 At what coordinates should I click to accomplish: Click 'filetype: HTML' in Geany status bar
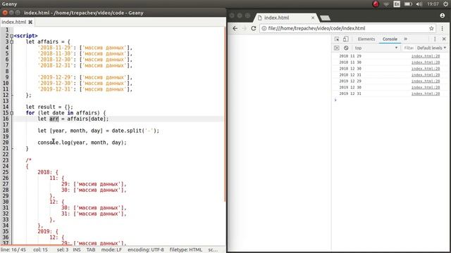pos(185,250)
